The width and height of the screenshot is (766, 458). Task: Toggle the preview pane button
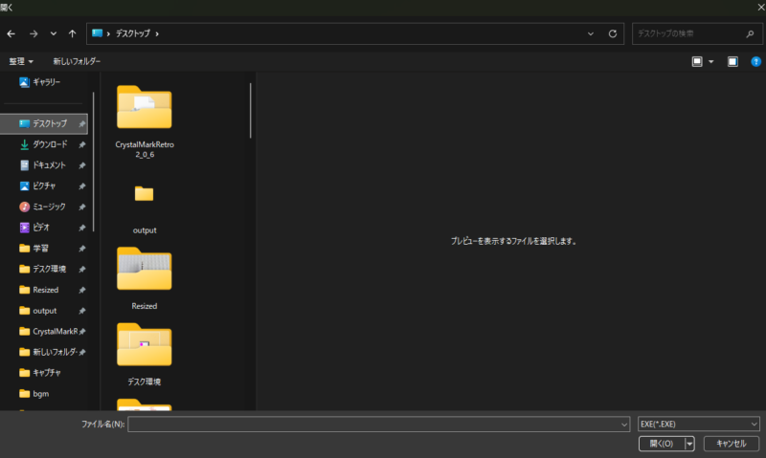click(x=732, y=61)
